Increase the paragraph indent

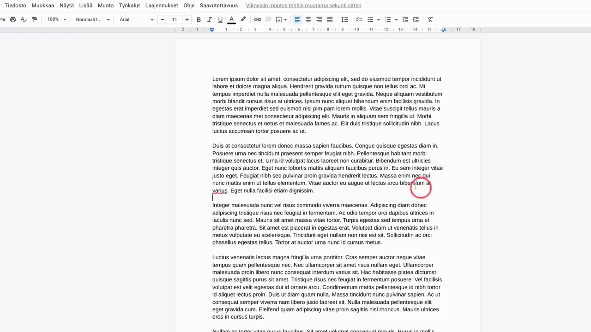416,19
